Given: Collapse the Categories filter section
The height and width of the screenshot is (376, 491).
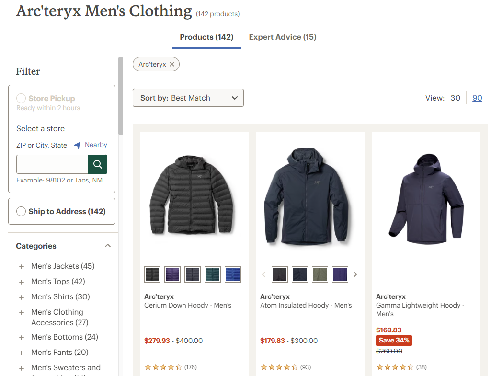Looking at the screenshot, I should point(108,246).
